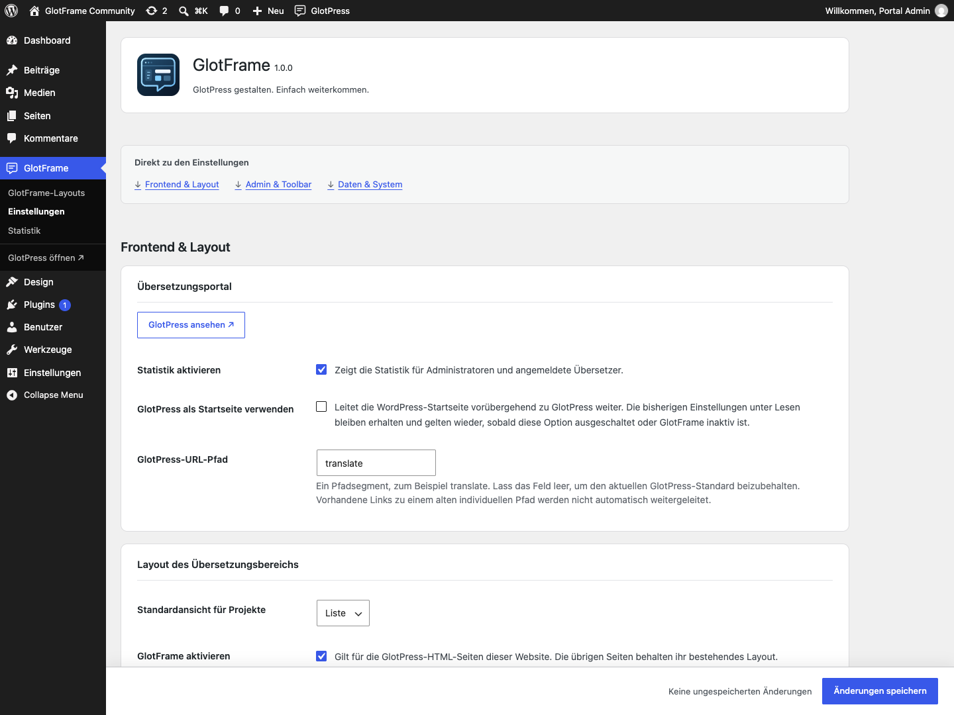Image resolution: width=954 pixels, height=715 pixels.
Task: Click the Beiträge pin icon
Action: pyautogui.click(x=12, y=70)
